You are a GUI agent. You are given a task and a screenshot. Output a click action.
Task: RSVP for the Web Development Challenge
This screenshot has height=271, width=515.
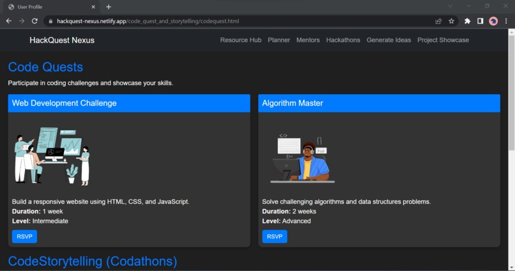point(25,236)
